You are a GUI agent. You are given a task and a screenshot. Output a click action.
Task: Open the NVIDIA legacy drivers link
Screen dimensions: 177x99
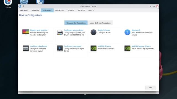(141, 46)
